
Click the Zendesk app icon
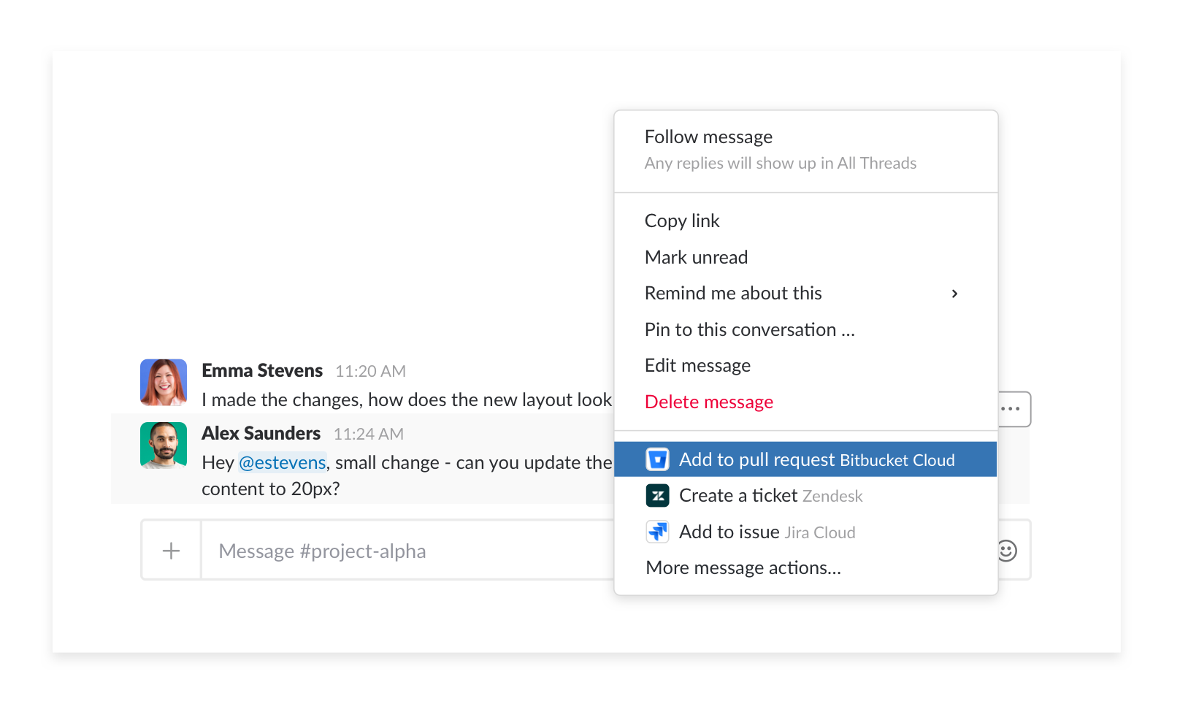click(x=657, y=496)
